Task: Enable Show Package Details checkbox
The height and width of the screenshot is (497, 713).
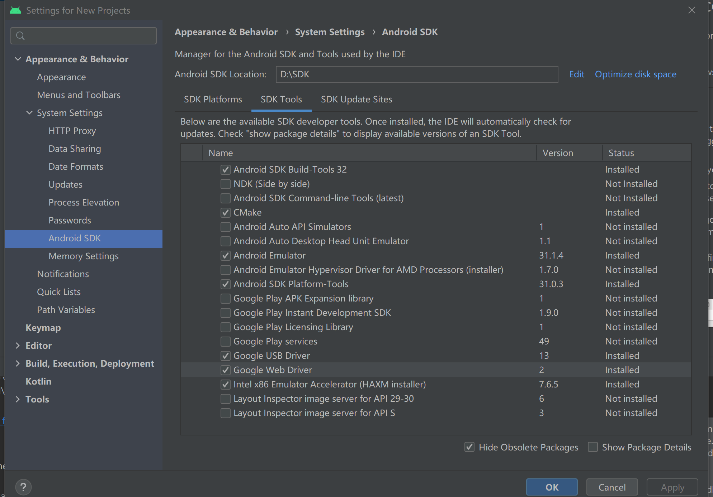Action: pyautogui.click(x=593, y=447)
